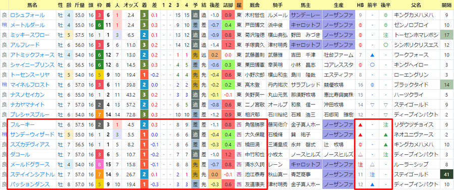Screen dimensions: 454x190
Task: Click sire name ルーラーシップ
Action: point(411,165)
